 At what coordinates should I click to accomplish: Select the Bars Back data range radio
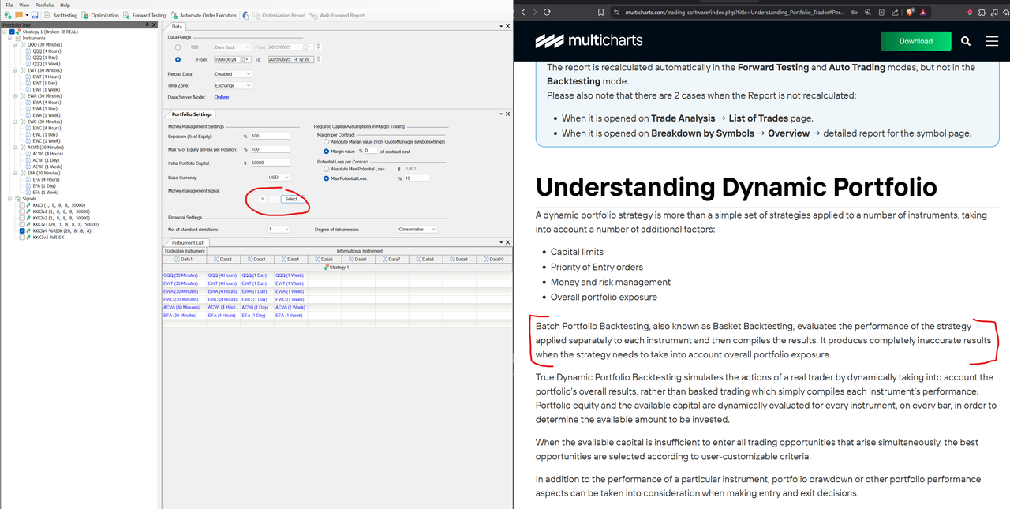[178, 47]
